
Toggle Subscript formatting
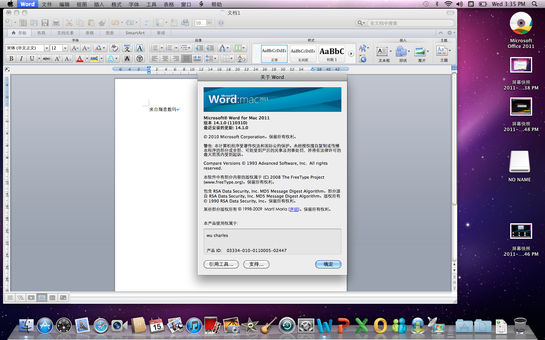tap(68, 59)
